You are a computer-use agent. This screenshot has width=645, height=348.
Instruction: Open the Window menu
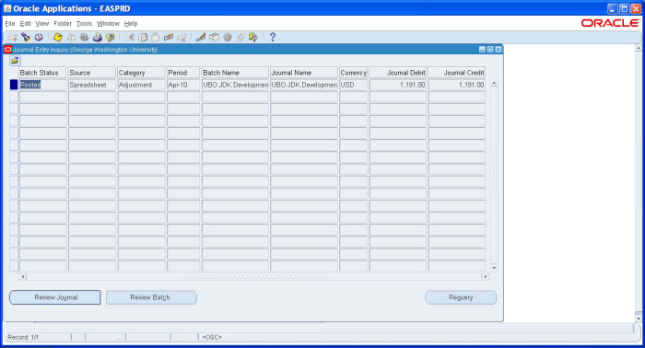(x=108, y=24)
